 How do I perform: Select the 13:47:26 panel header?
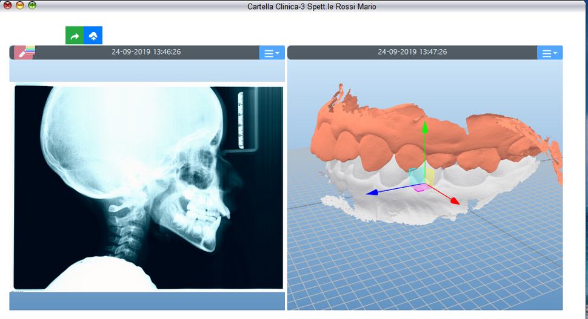point(412,52)
